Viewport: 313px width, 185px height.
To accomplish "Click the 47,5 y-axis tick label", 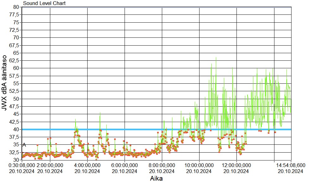I will [15, 106].
